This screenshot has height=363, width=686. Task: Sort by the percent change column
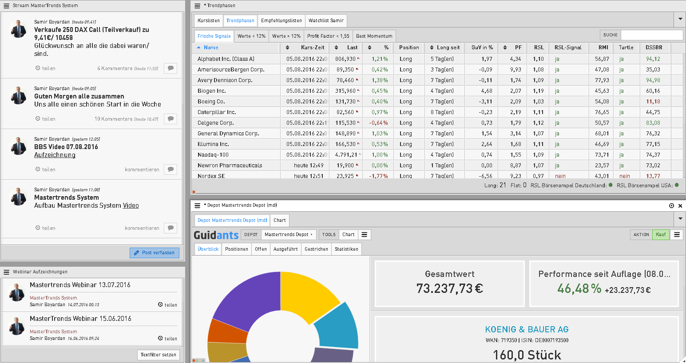(369, 47)
